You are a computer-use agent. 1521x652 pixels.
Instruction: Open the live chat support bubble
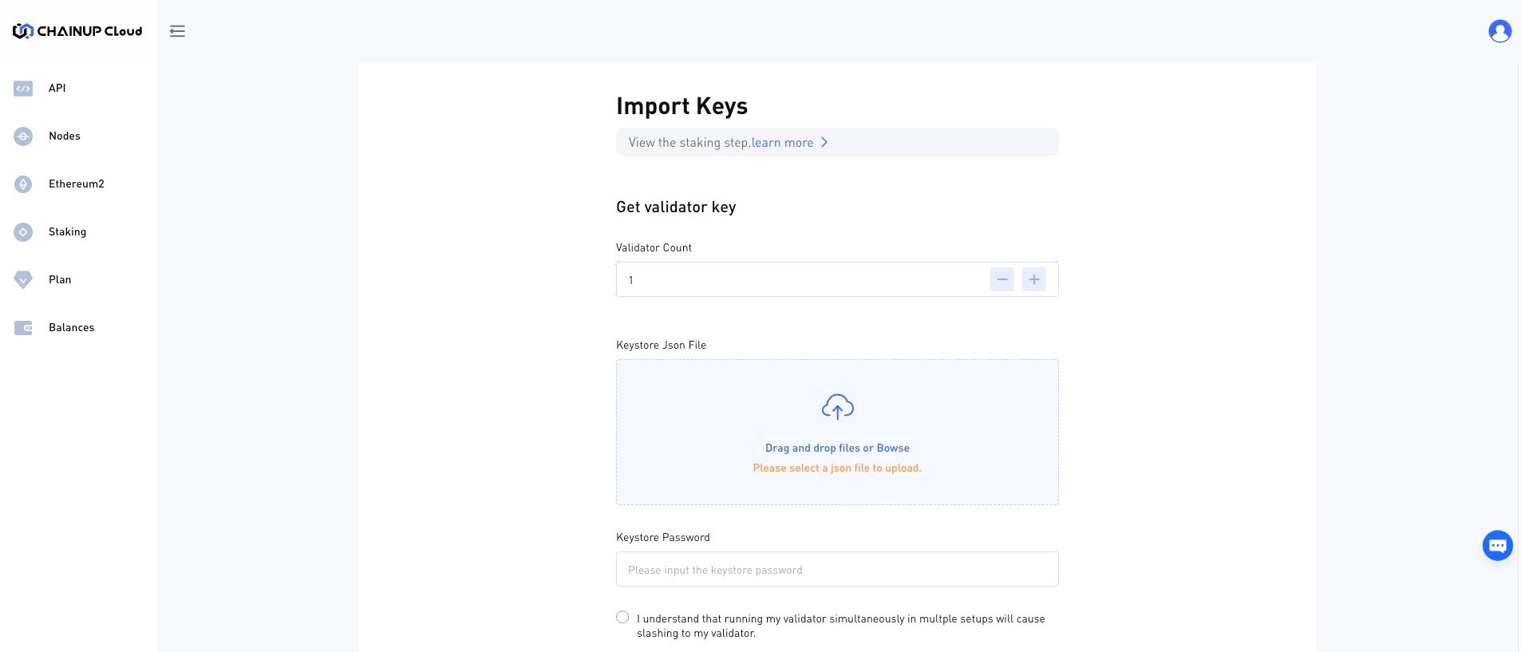coord(1497,546)
